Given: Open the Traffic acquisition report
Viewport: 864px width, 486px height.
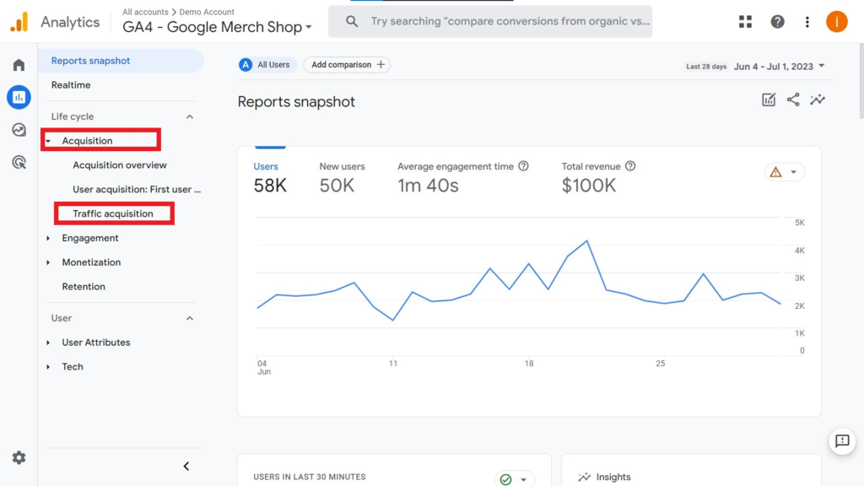Looking at the screenshot, I should click(x=114, y=213).
